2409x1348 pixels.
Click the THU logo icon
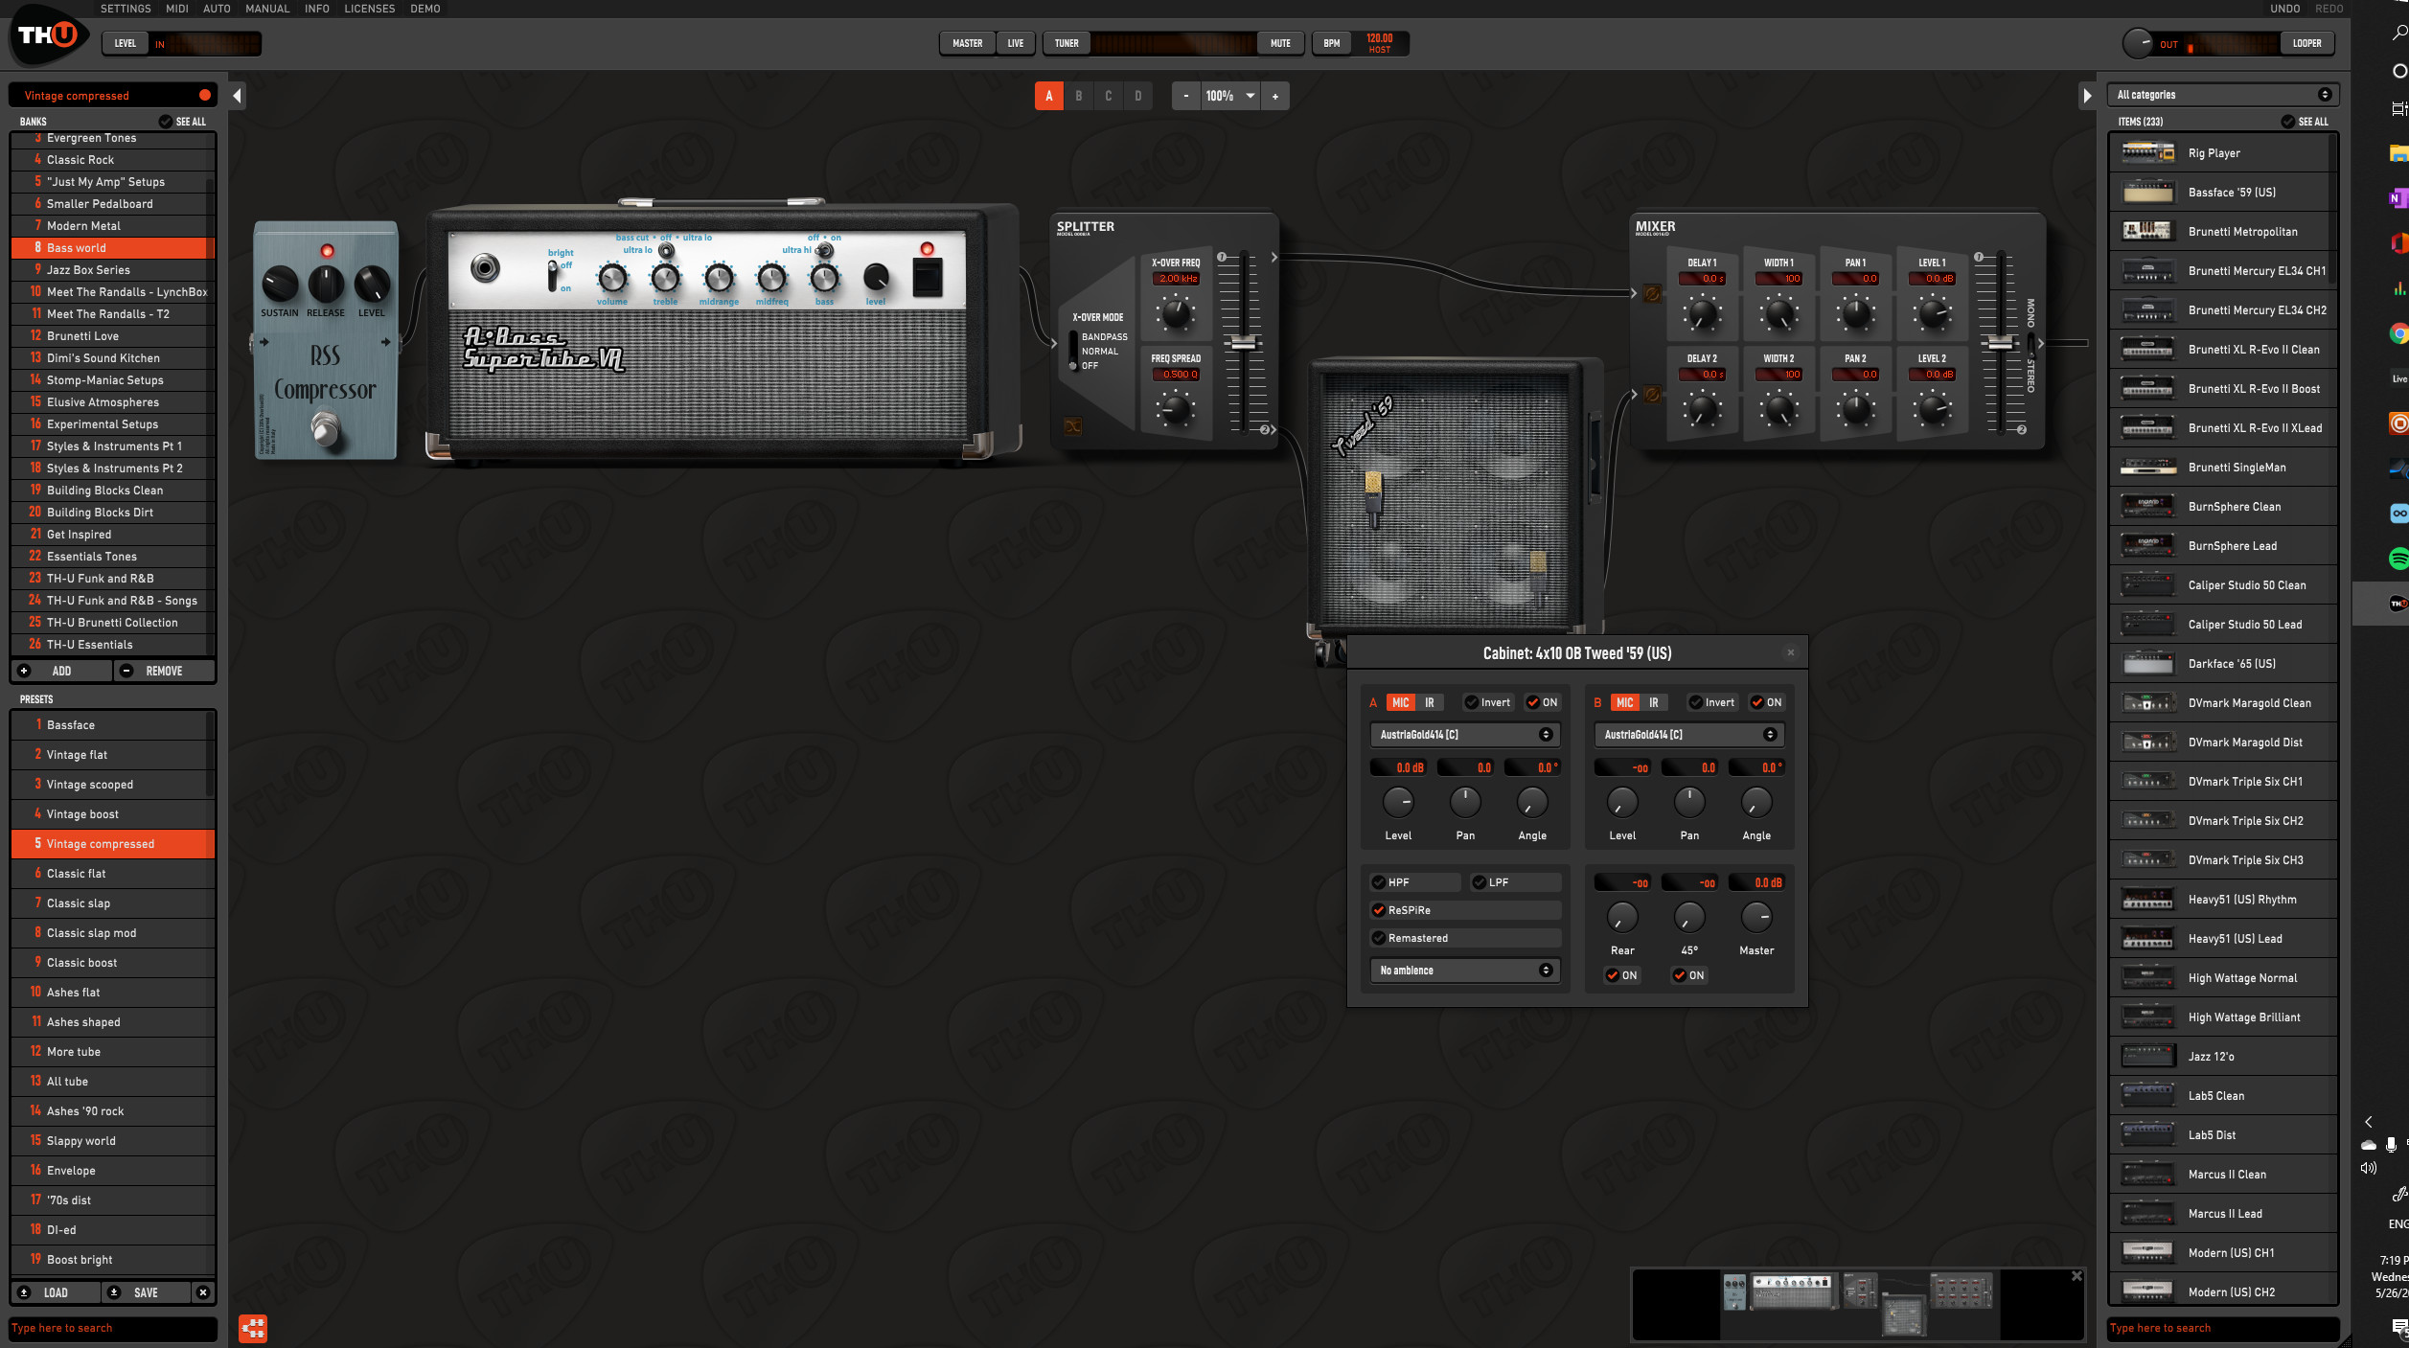click(48, 35)
